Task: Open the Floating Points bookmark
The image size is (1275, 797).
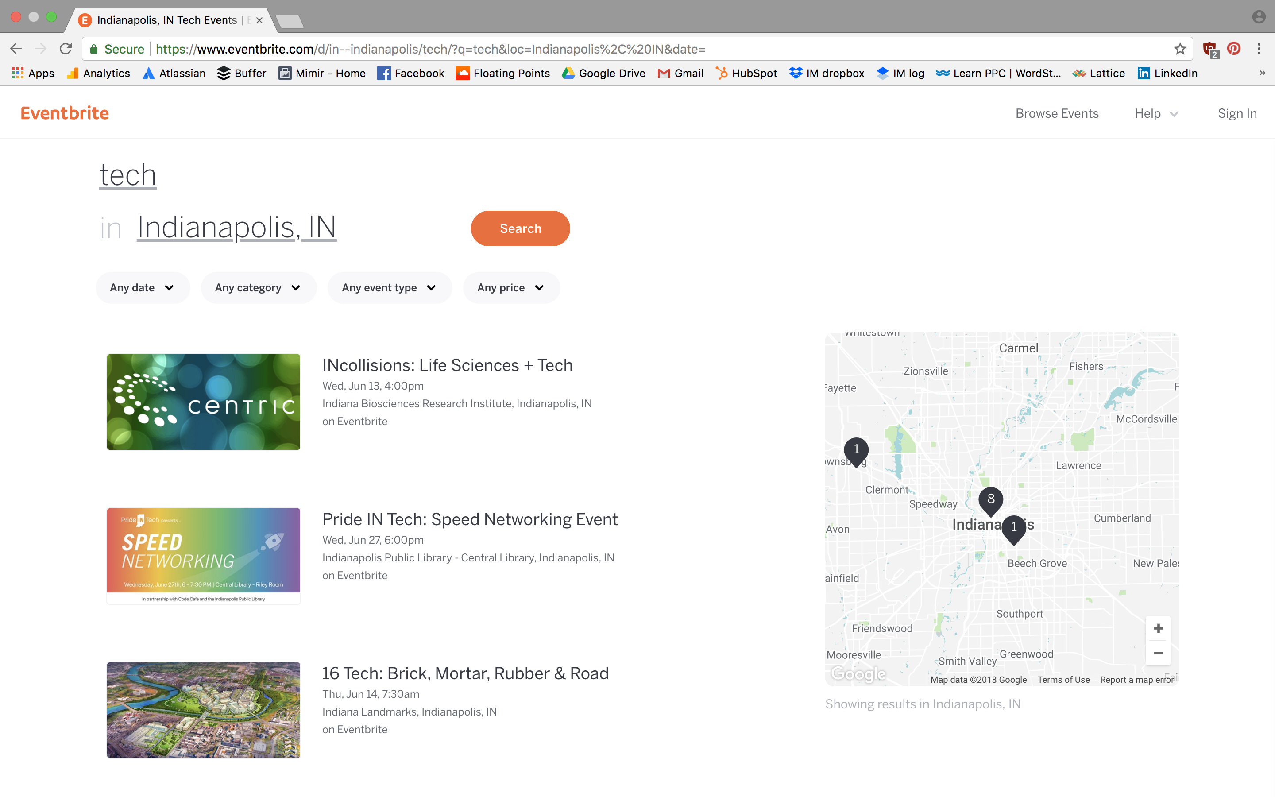Action: click(x=502, y=73)
